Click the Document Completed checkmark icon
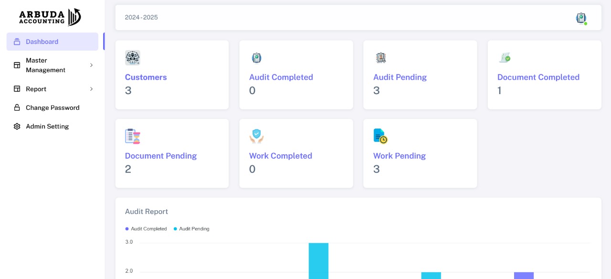The height and width of the screenshot is (279, 611). 505,58
